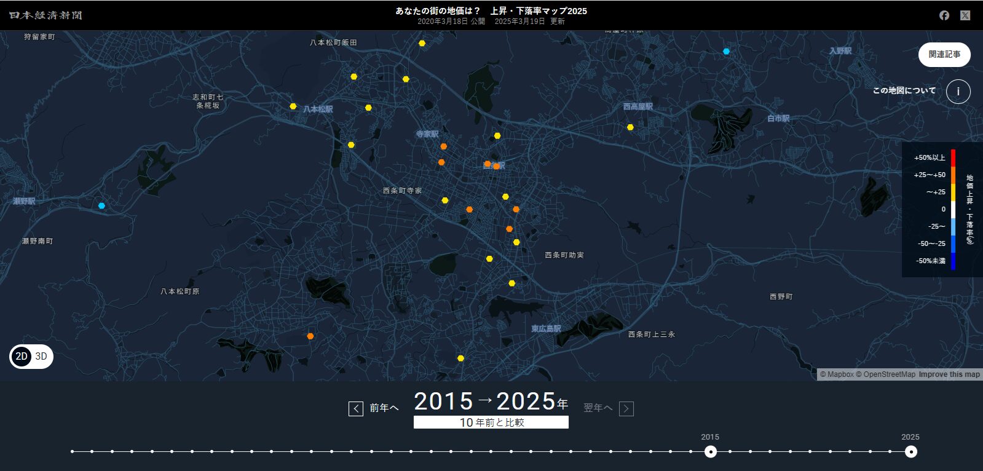This screenshot has width=983, height=471.
Task: Click the Improve this map link
Action: point(949,374)
